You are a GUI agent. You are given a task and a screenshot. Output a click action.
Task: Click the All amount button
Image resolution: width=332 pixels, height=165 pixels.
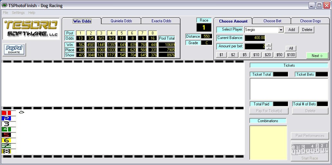(x=291, y=48)
